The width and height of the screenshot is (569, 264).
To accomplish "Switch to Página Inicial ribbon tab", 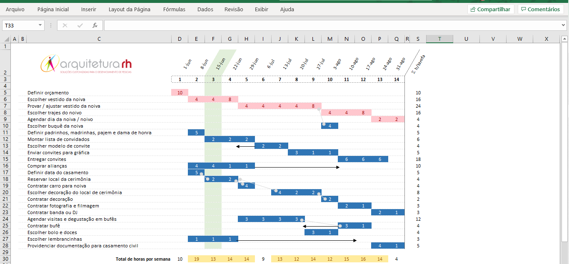I will (53, 9).
